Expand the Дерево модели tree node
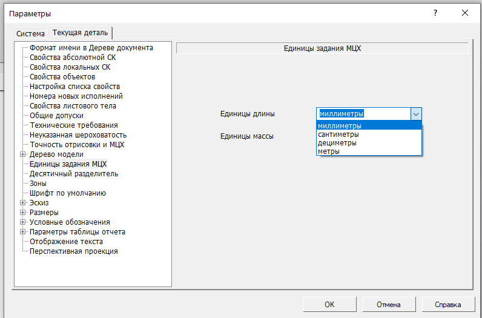The height and width of the screenshot is (318, 482). (x=23, y=154)
